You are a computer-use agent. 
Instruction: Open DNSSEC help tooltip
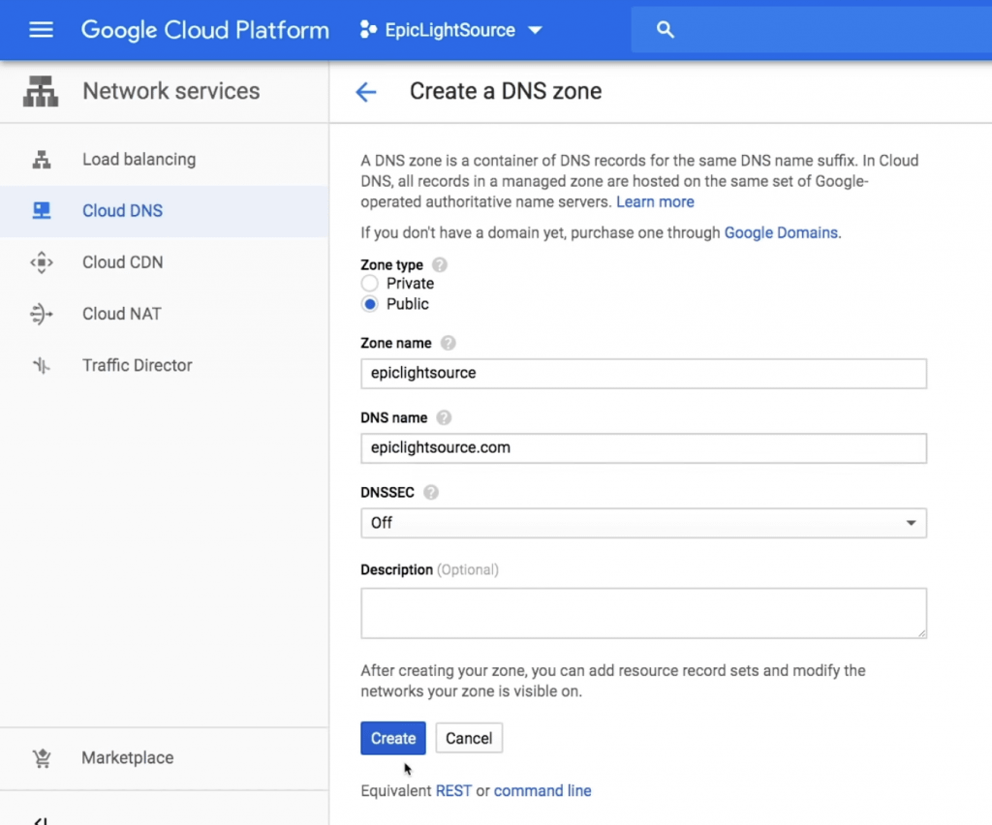(431, 493)
